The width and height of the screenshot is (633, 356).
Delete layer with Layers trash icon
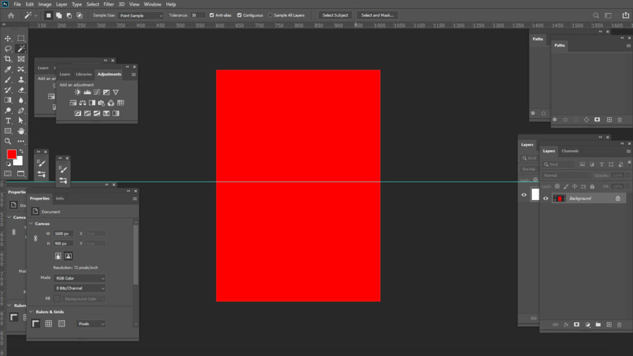619,324
